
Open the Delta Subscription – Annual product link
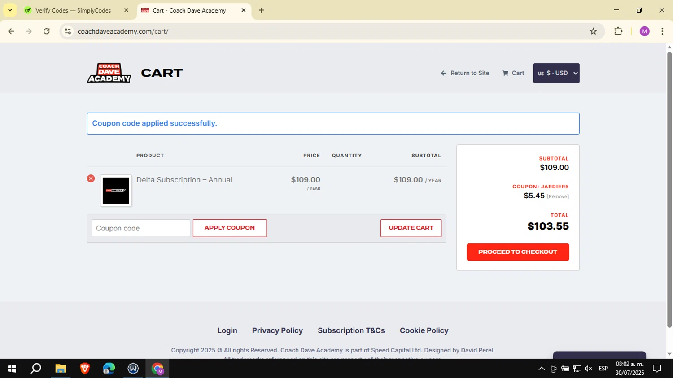tap(184, 180)
